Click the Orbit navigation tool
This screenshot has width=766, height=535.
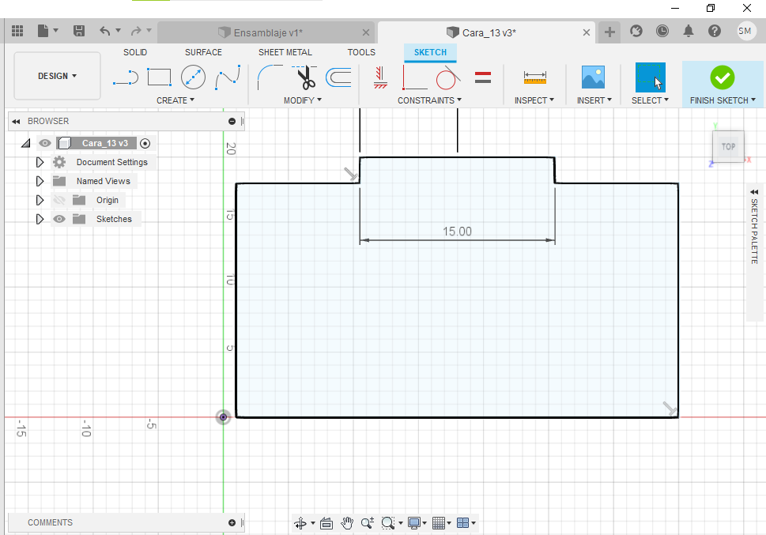300,523
